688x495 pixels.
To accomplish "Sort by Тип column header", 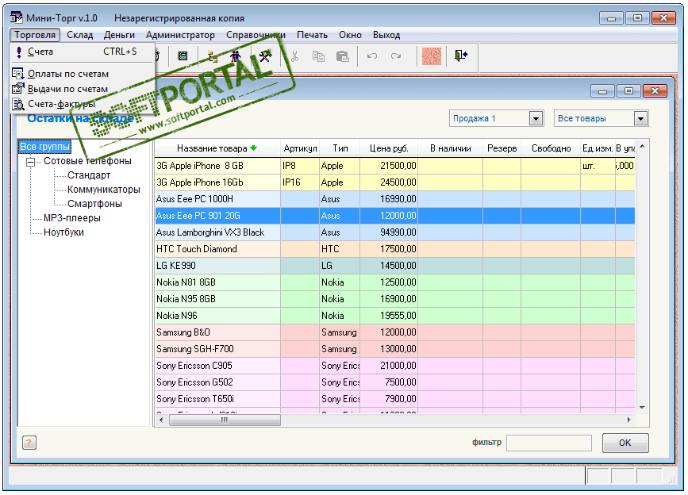I will [340, 148].
